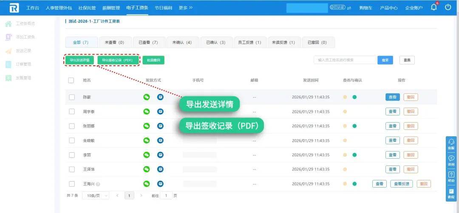Check the box for 王泽浩

(x=72, y=169)
